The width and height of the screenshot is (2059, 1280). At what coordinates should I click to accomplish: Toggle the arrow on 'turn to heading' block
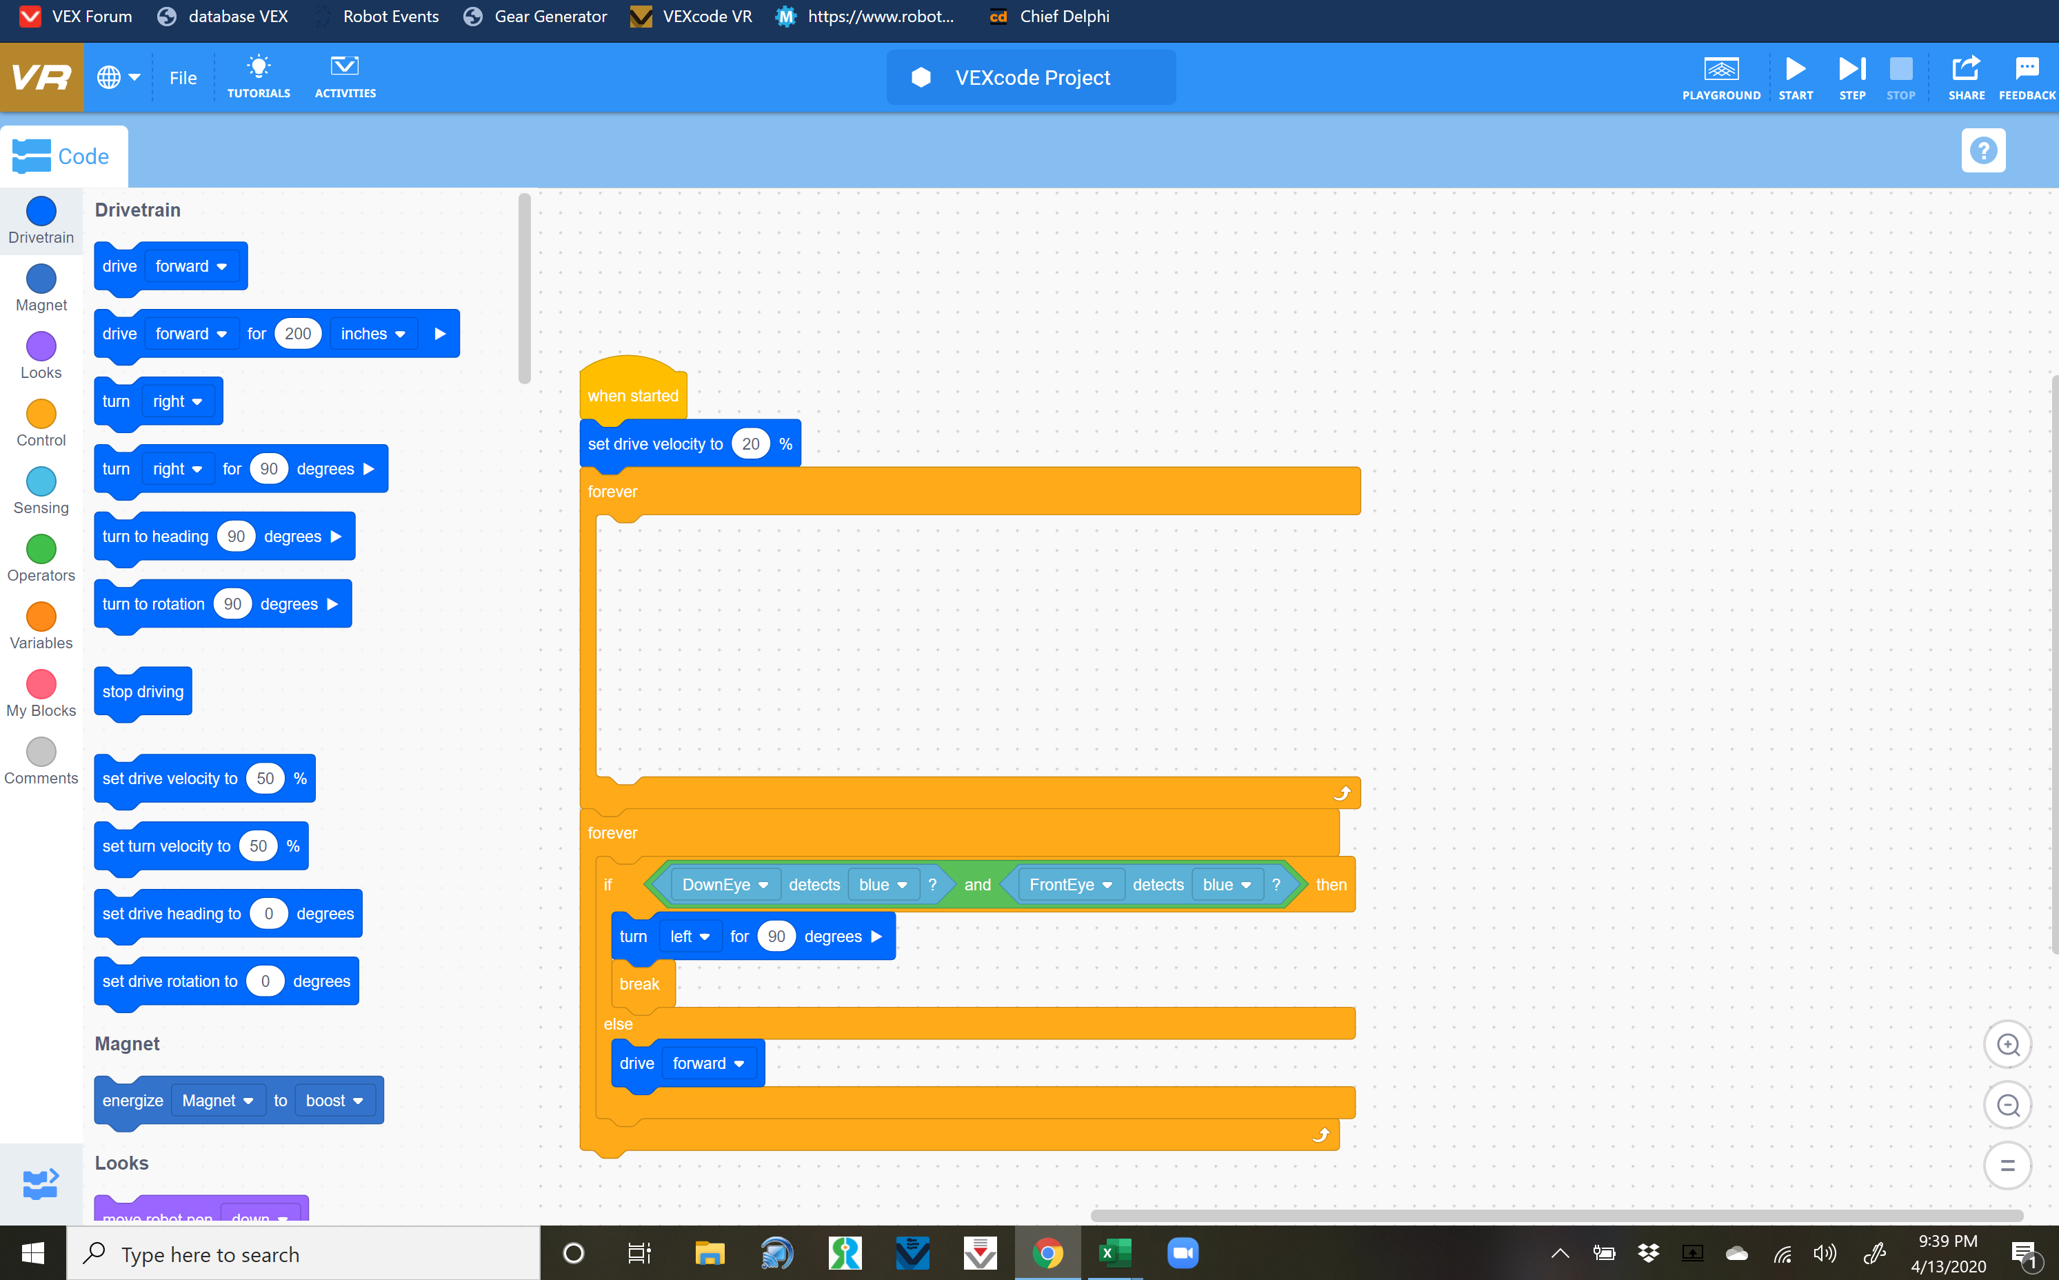(x=336, y=537)
